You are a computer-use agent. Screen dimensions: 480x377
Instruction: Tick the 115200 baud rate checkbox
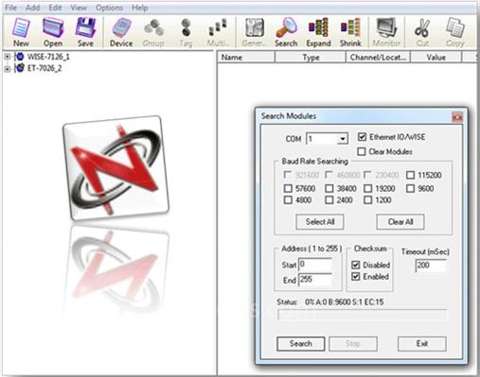(410, 175)
